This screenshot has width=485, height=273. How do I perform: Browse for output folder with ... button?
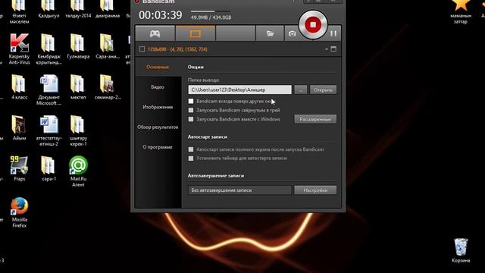[301, 89]
